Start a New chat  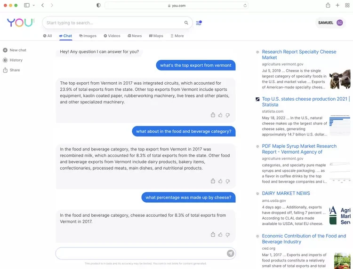pyautogui.click(x=15, y=50)
